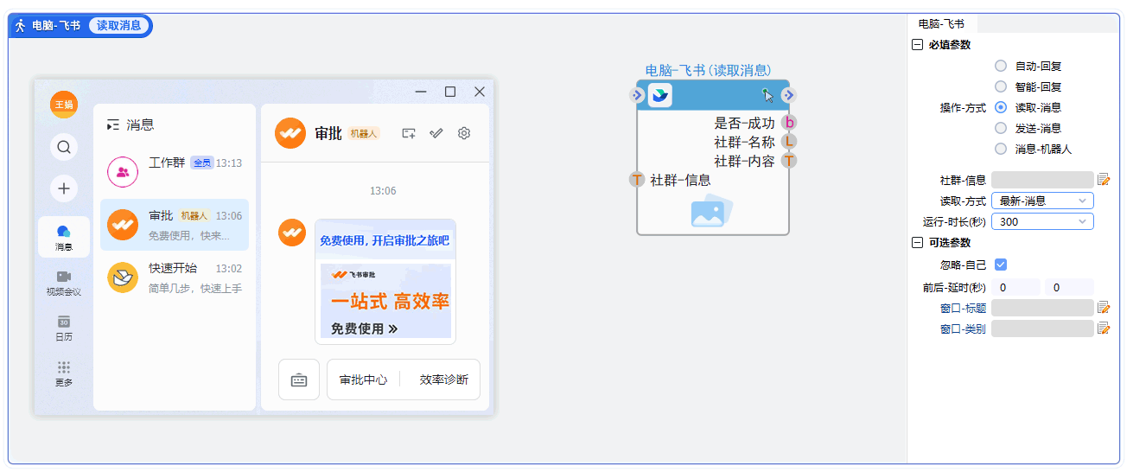Open the 读取-方式 dropdown
The height and width of the screenshot is (472, 1133).
click(x=1042, y=201)
